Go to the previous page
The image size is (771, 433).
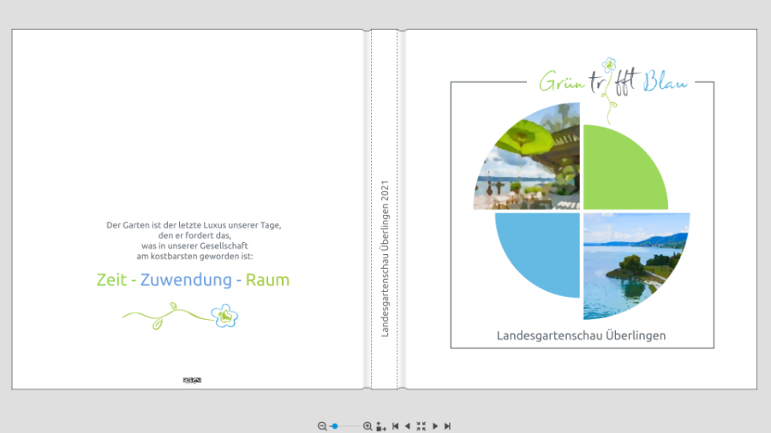click(x=407, y=426)
